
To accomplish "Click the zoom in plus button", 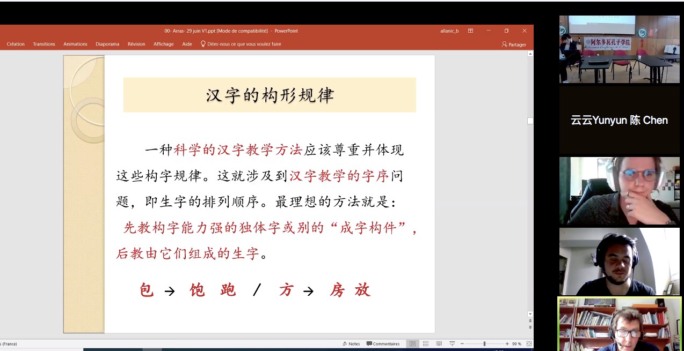I will [x=507, y=343].
